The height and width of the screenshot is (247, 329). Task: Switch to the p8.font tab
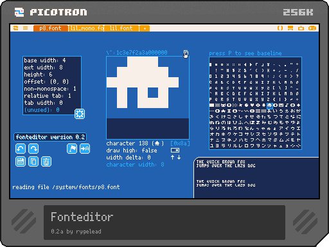coord(51,28)
